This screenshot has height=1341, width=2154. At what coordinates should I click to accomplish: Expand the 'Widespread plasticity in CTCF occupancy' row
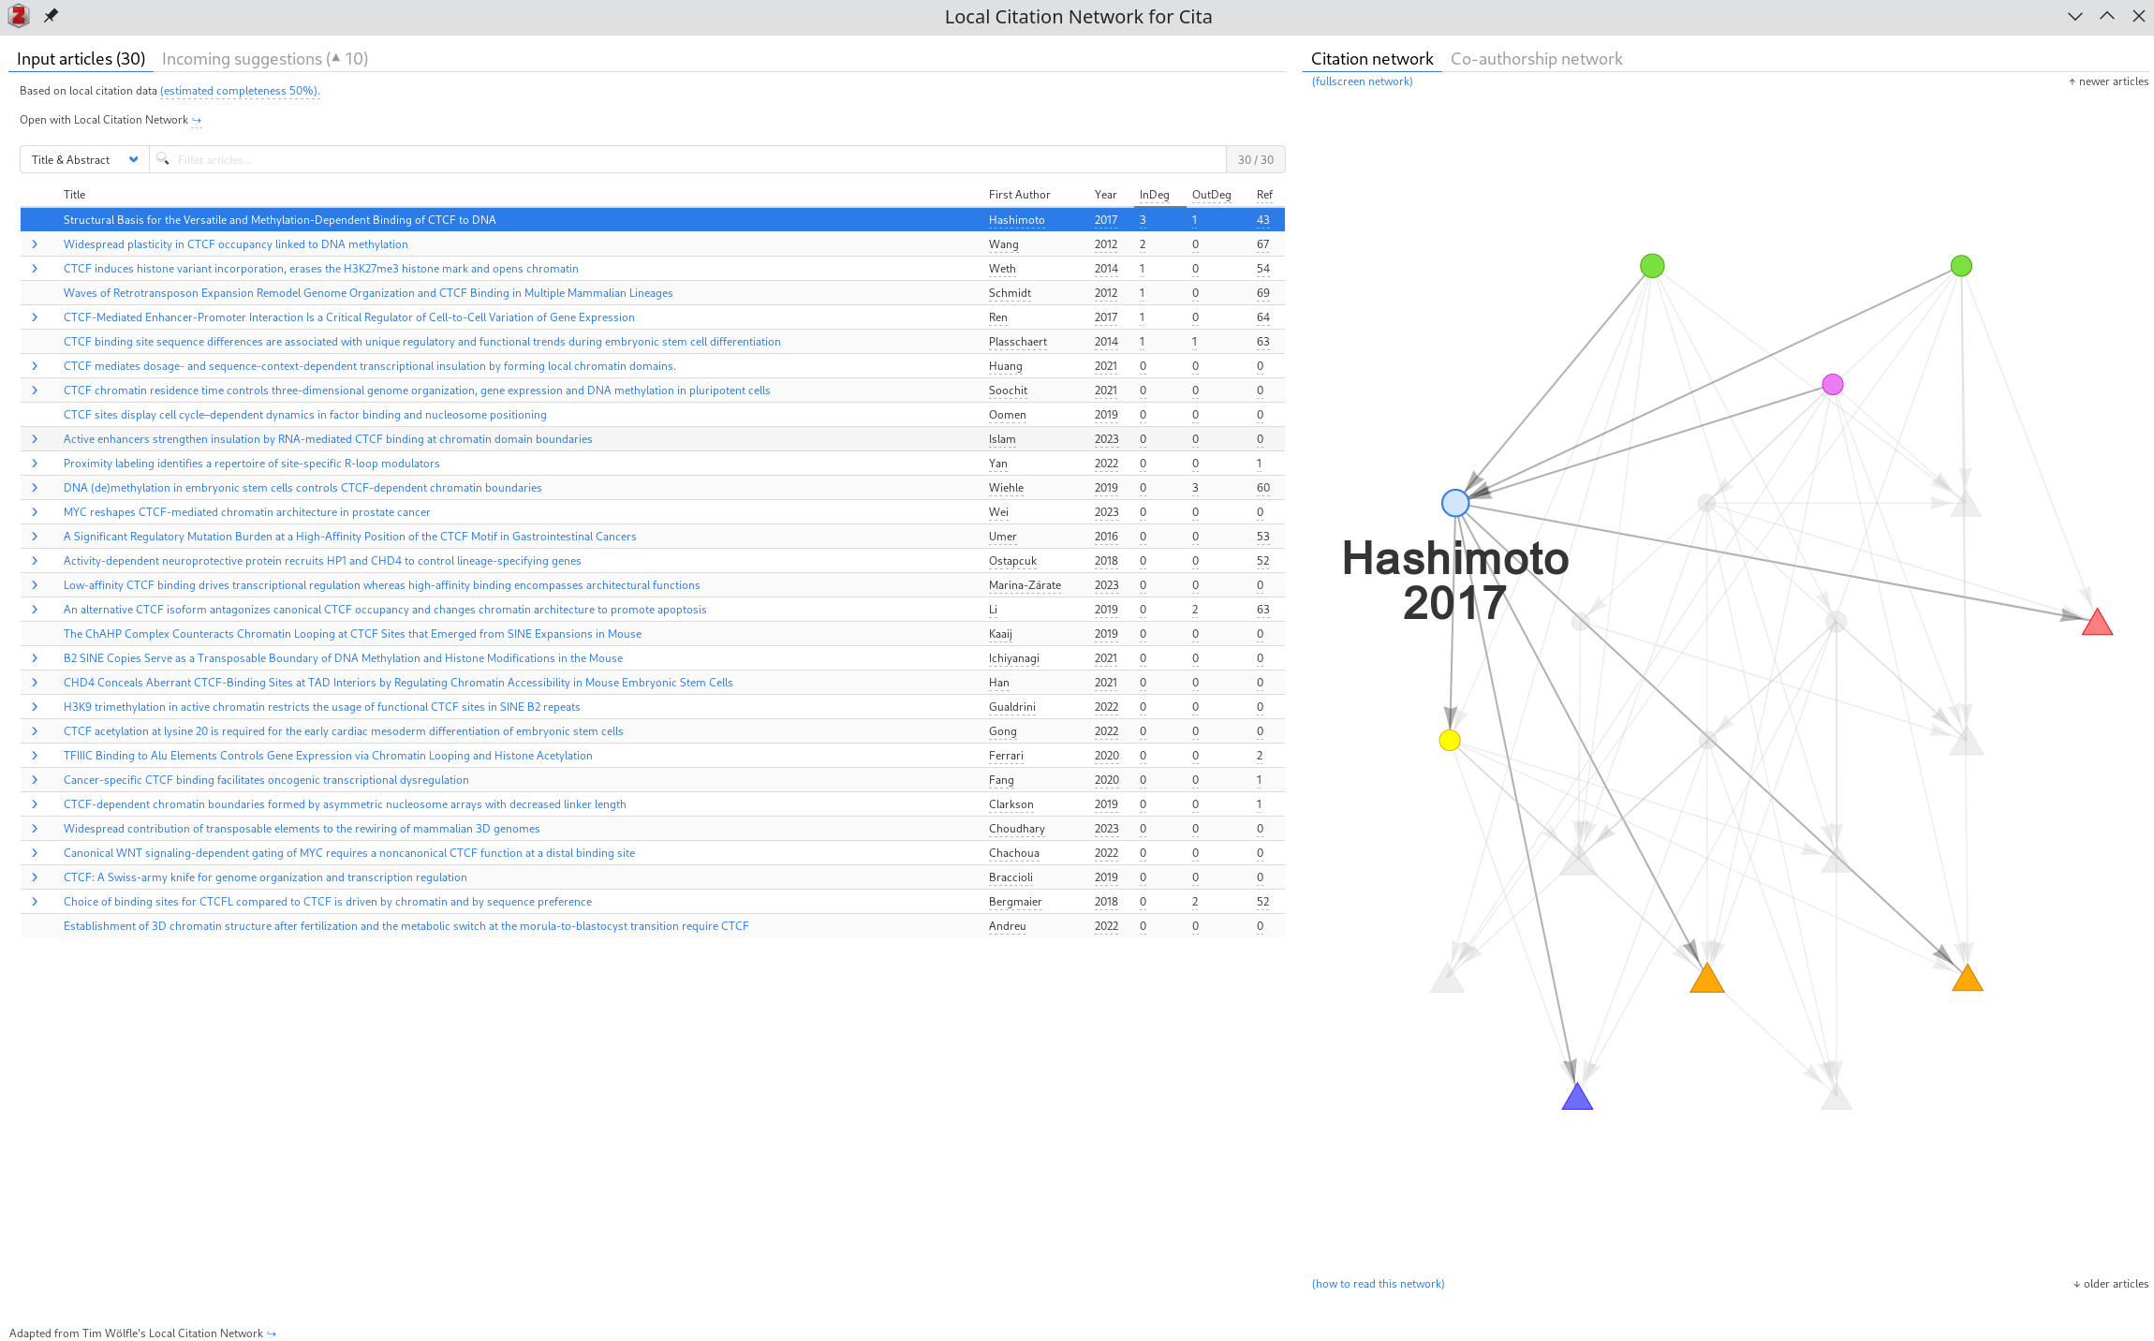pos(36,243)
